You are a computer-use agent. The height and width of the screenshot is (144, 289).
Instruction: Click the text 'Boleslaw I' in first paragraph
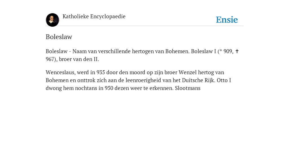203,51
